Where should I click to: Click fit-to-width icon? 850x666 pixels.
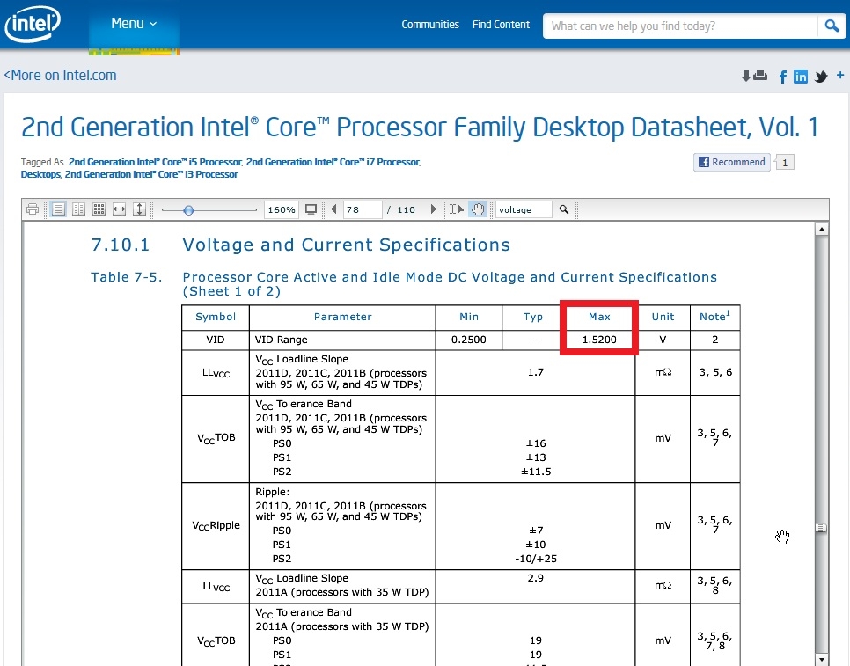point(120,209)
